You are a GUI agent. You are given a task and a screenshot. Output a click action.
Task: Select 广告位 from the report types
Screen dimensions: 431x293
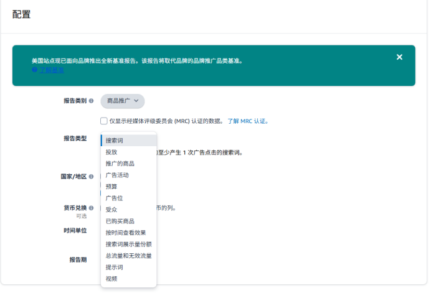click(x=115, y=198)
